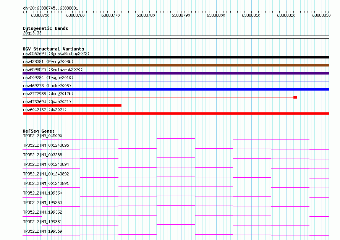Select transcript TPD52L2|NM_199362
Screen dimensions: 340x240
coord(42,212)
